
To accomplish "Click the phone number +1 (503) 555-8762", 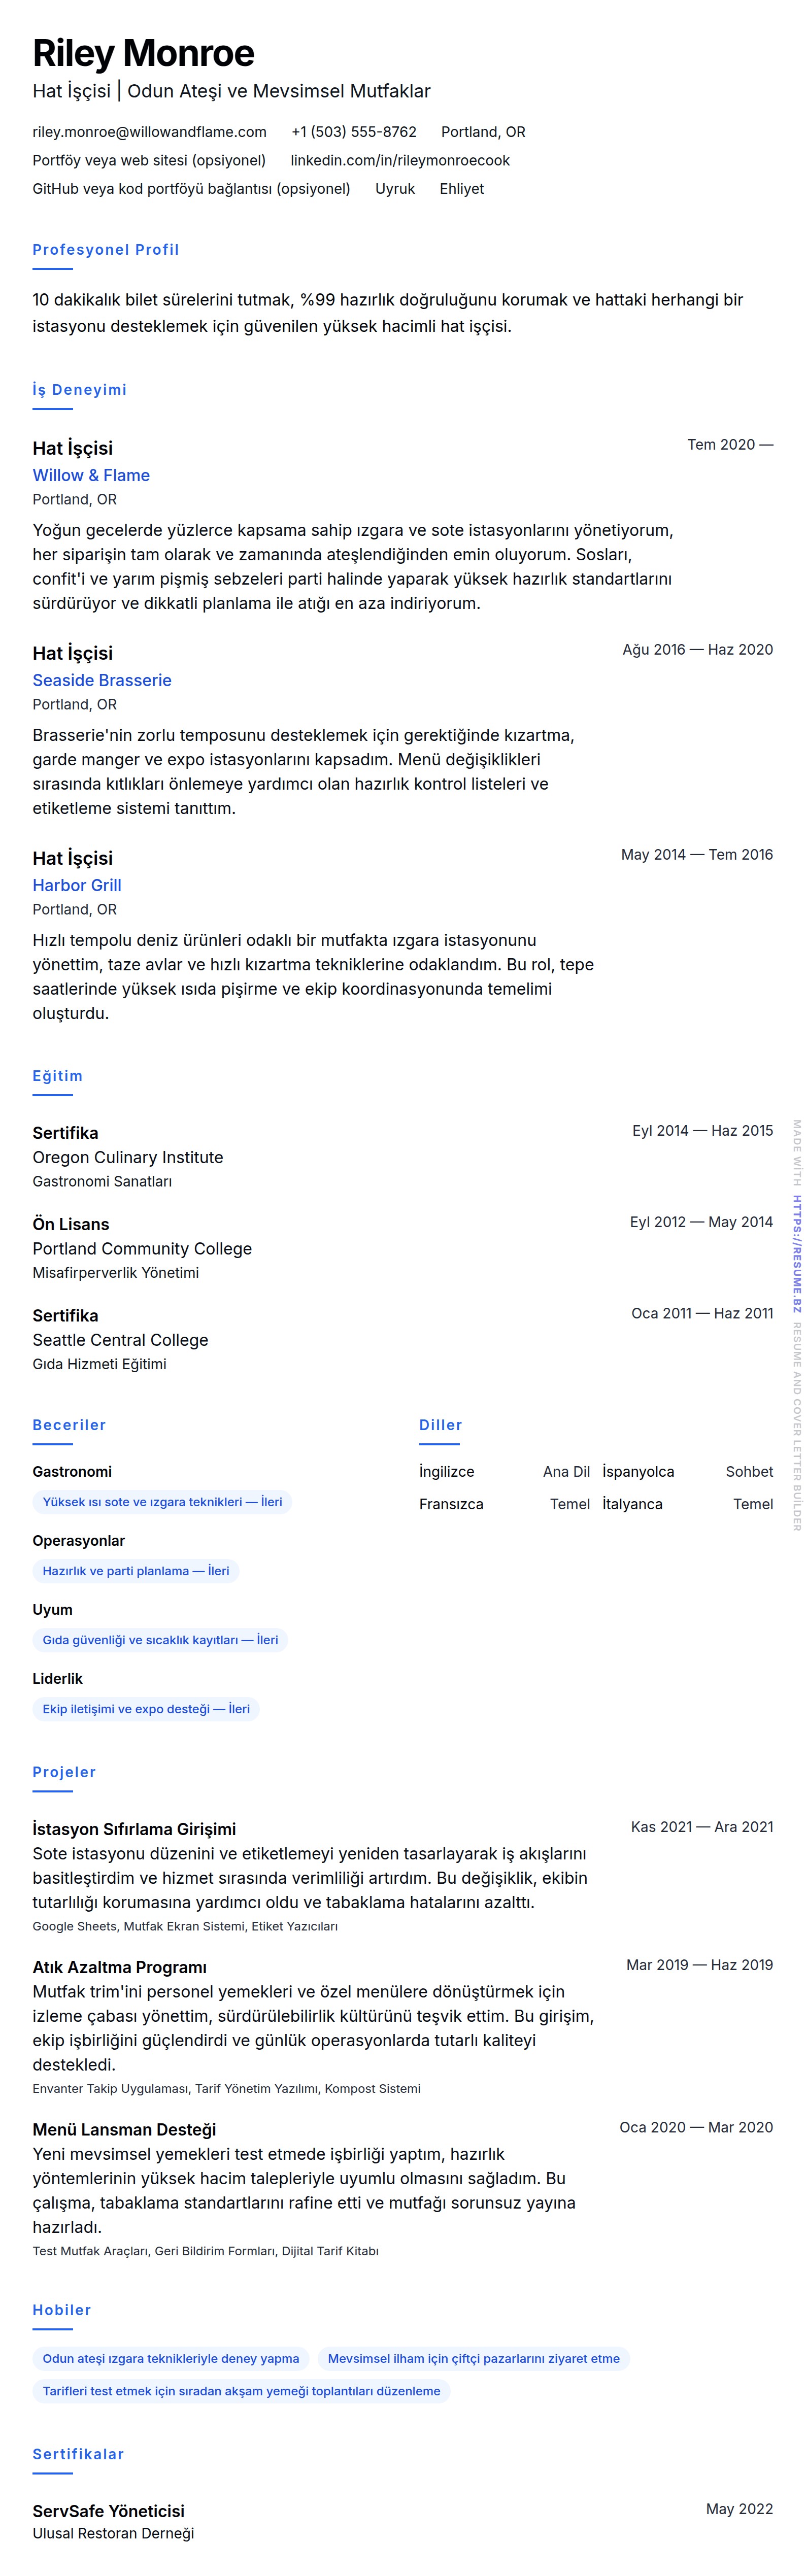I will point(353,132).
